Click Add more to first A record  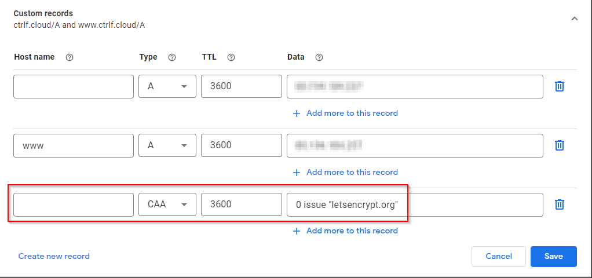(x=346, y=114)
